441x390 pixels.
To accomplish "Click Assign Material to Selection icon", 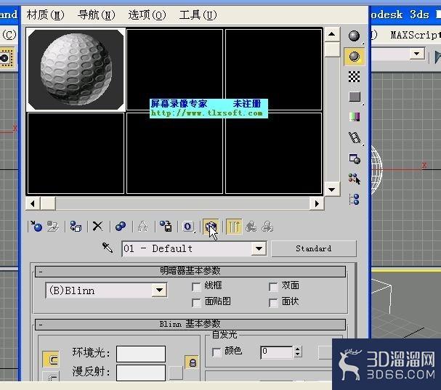I will pyautogui.click(x=76, y=227).
